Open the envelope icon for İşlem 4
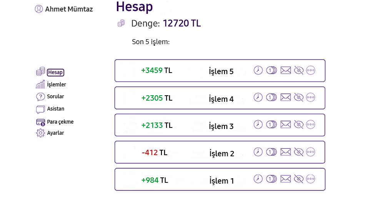The height and width of the screenshot is (197, 373). tap(285, 98)
